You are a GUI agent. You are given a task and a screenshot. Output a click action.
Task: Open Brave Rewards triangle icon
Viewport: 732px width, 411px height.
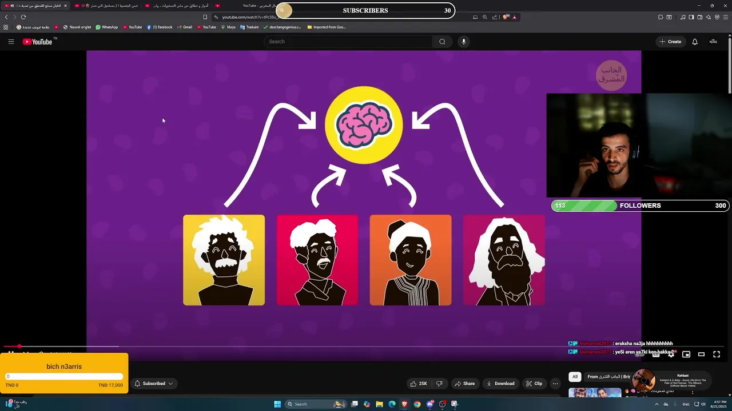(x=514, y=17)
